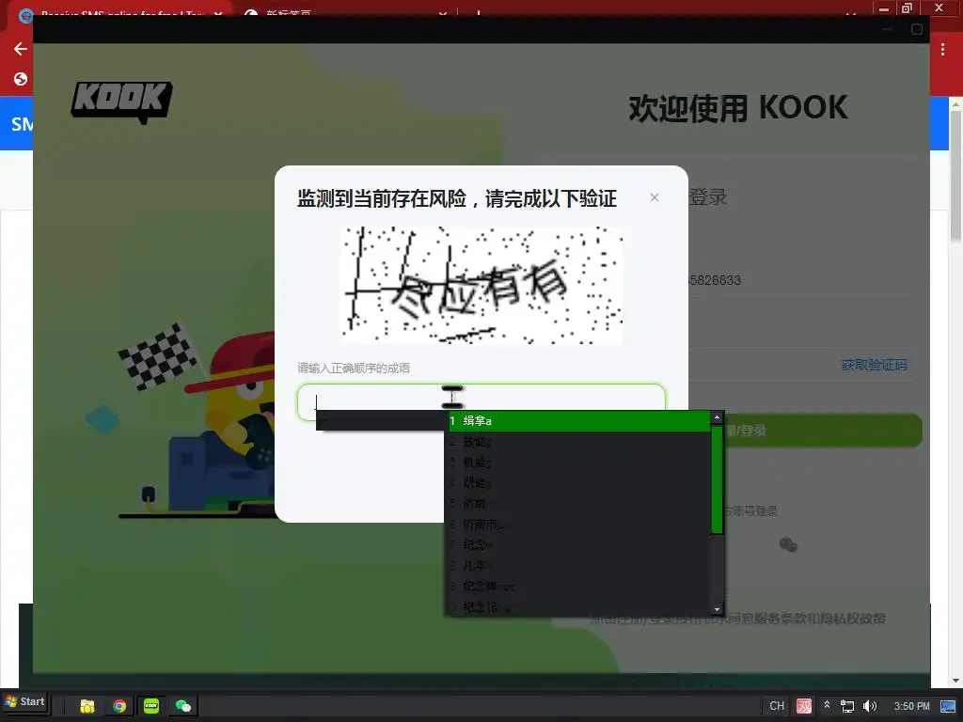Viewport: 963px width, 722px height.
Task: Select IME candidate 济南市
Action: click(x=579, y=525)
